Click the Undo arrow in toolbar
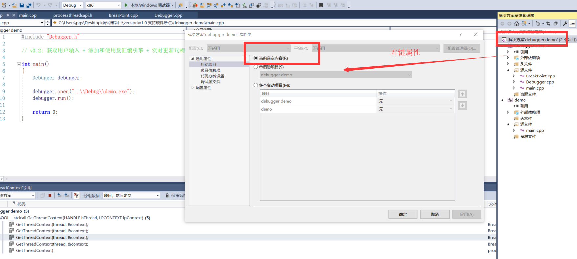577x259 pixels. click(38, 5)
